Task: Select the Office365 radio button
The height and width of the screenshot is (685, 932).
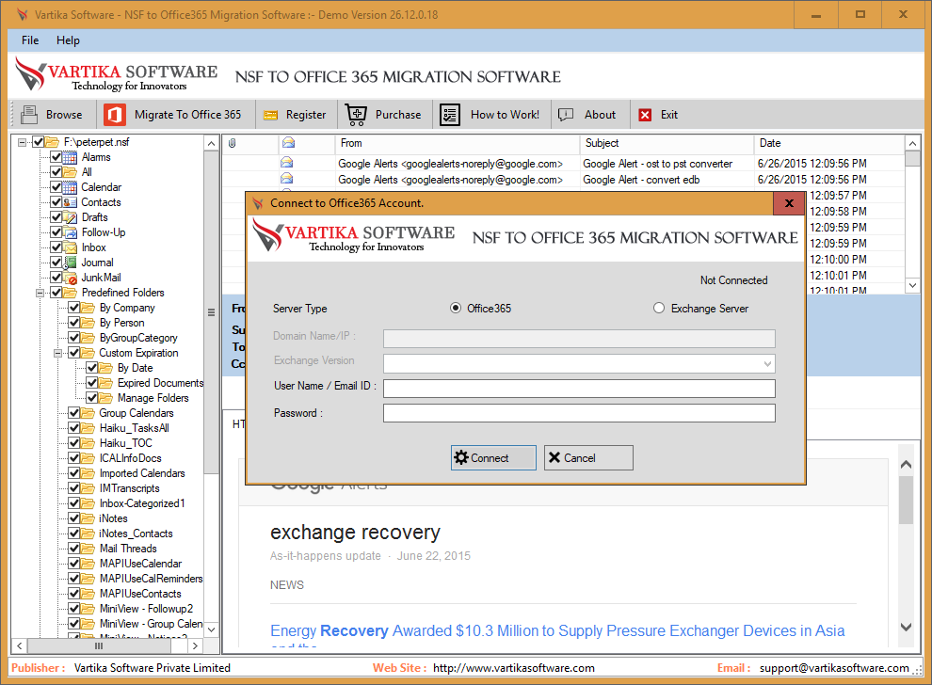Action: [x=456, y=308]
